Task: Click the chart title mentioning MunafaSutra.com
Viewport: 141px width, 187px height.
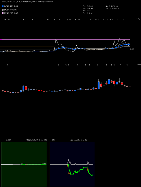Action: (28, 2)
